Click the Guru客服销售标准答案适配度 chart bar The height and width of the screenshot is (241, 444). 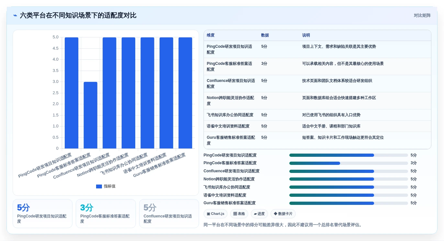coord(185,93)
